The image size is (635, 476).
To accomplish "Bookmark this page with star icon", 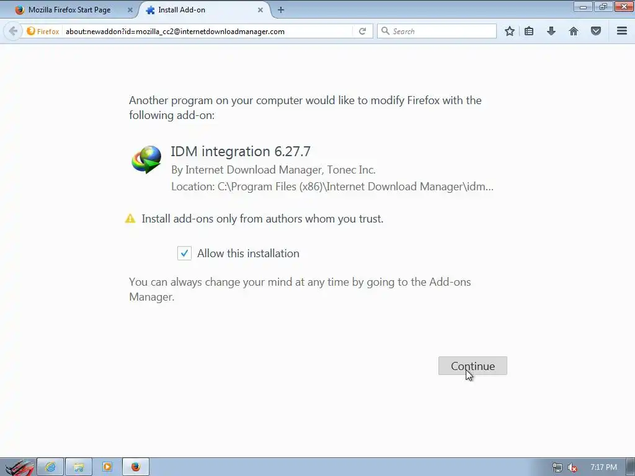I will click(510, 31).
